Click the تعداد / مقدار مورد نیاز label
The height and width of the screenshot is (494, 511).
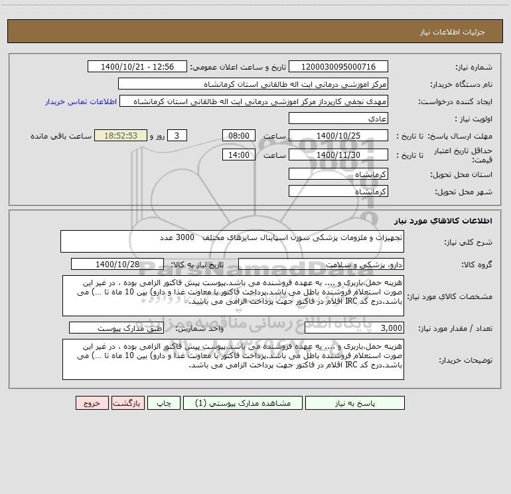pos(455,329)
